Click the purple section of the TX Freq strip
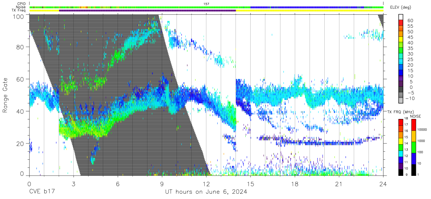The width and height of the screenshot is (431, 199). (147, 11)
